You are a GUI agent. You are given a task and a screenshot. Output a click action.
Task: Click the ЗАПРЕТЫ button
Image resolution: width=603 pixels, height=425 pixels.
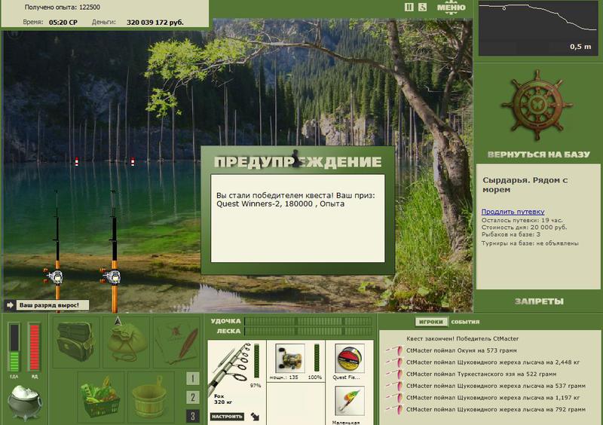539,301
